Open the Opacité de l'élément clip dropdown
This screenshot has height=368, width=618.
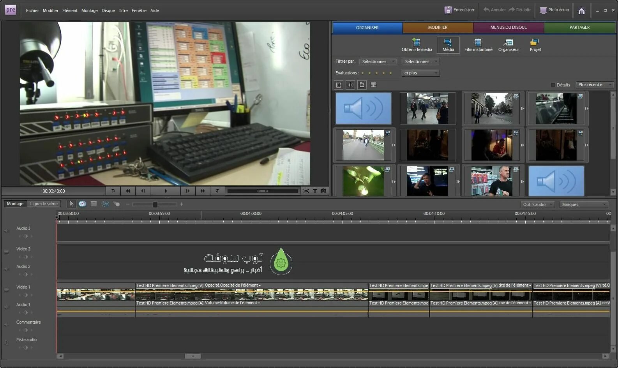233,285
